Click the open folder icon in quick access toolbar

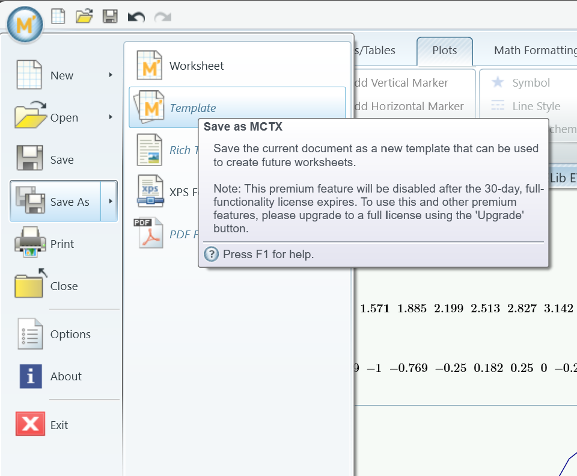pos(84,16)
